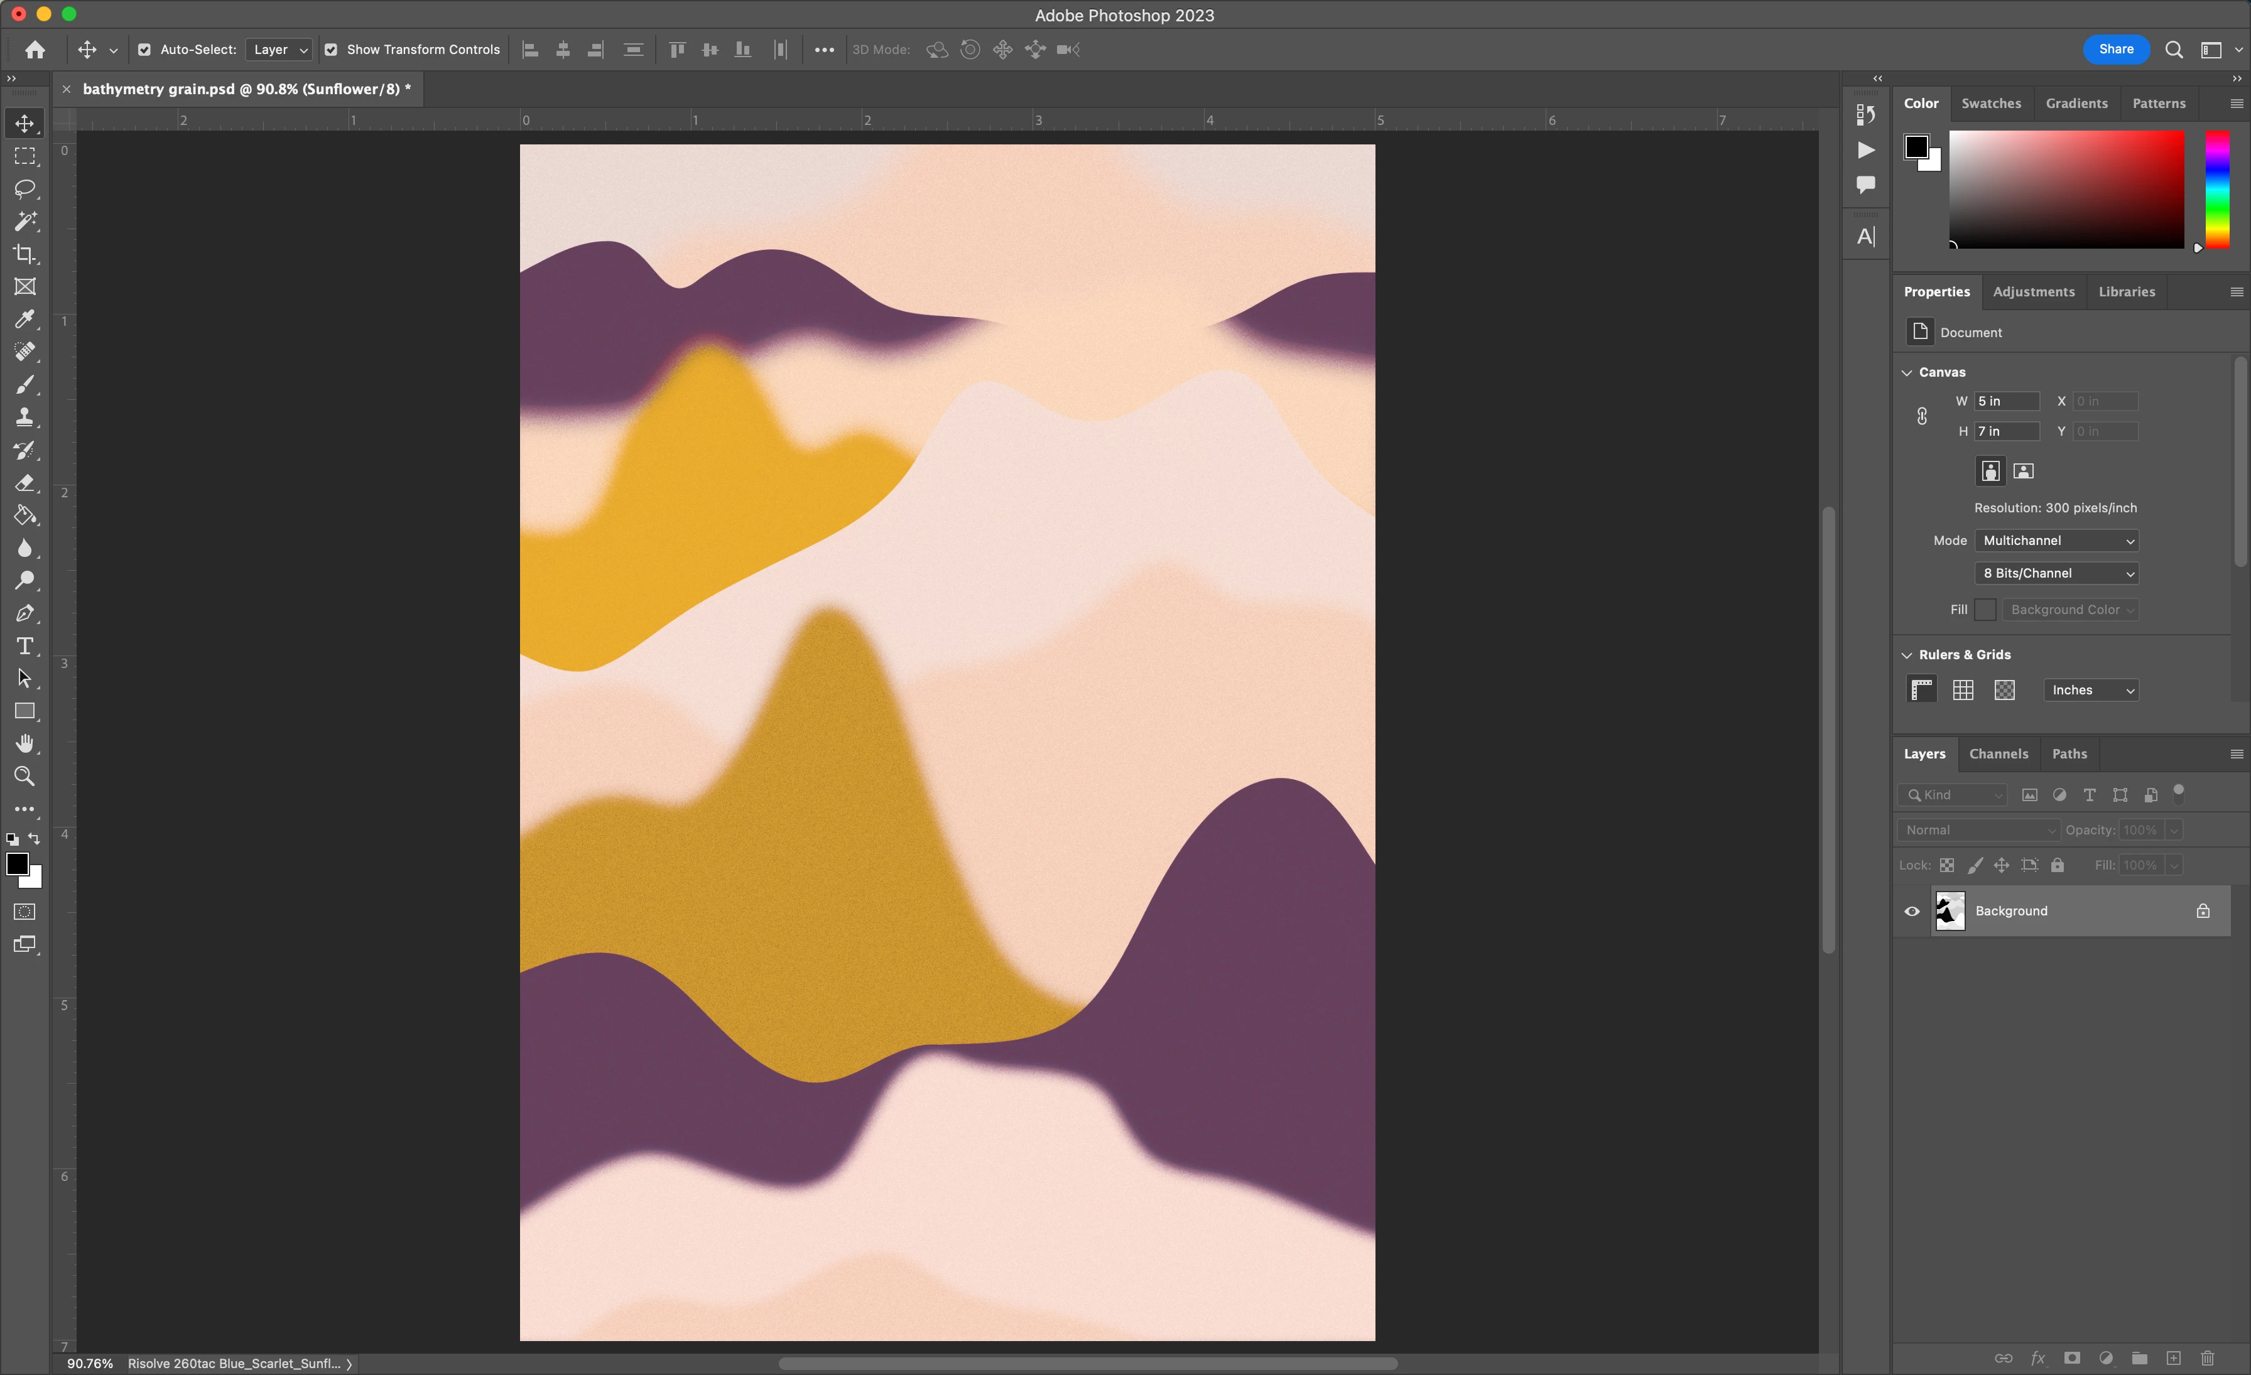Select the Pen tool
The image size is (2251, 1375).
(x=24, y=613)
